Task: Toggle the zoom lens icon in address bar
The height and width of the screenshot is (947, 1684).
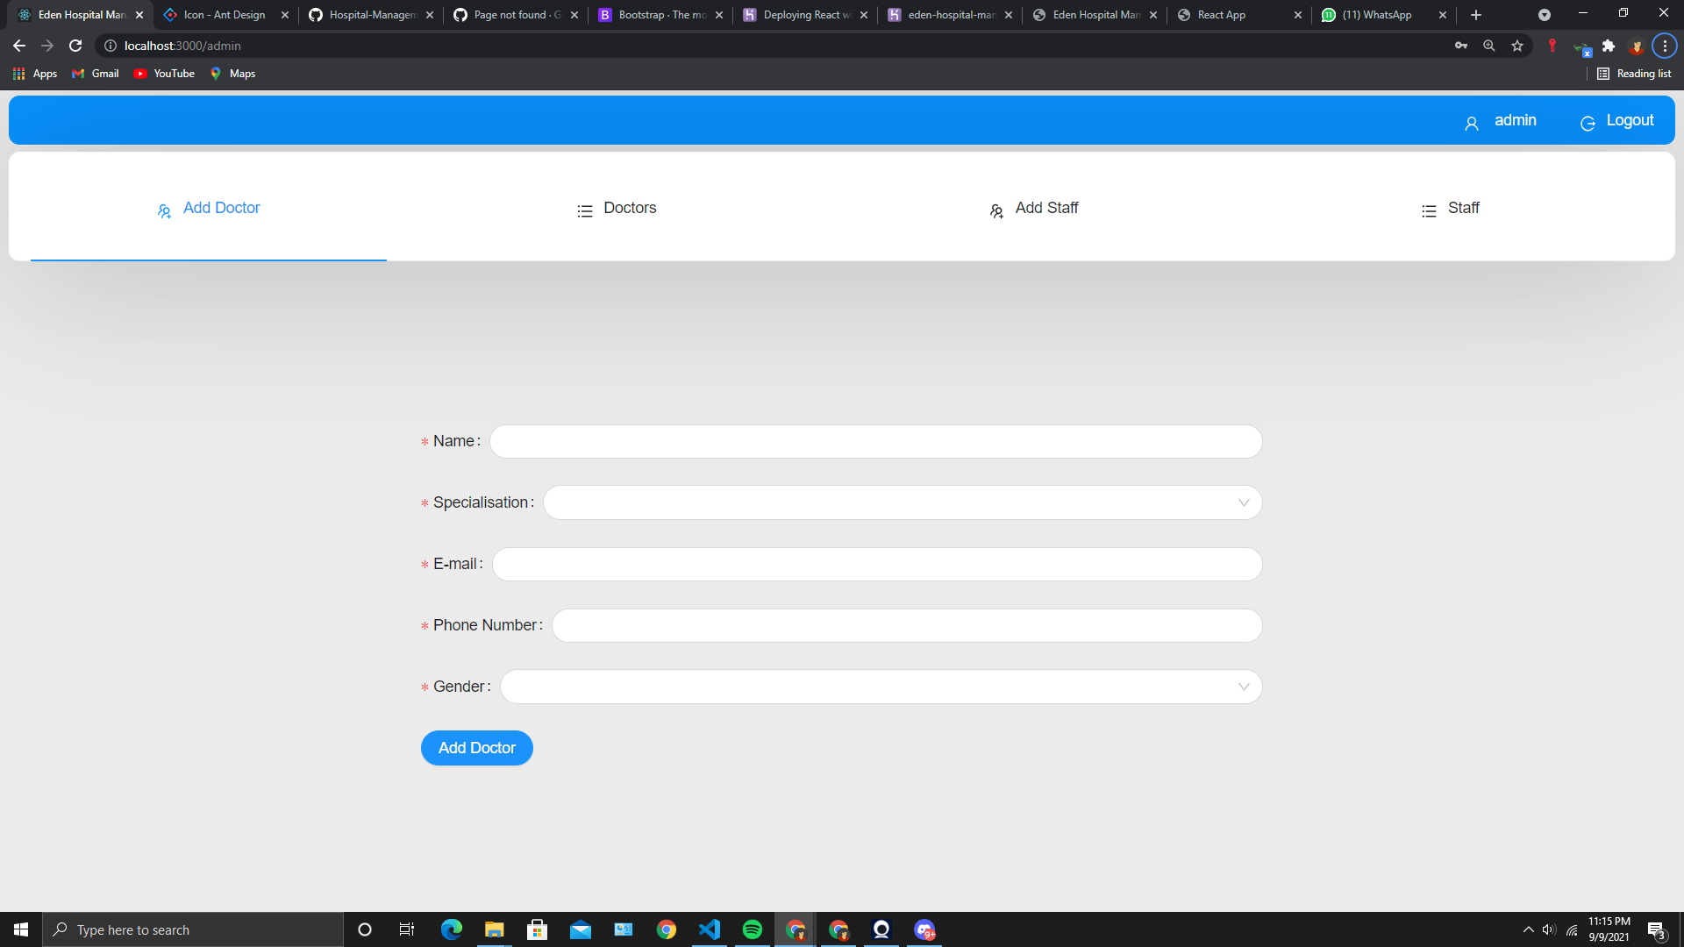Action: [1489, 46]
